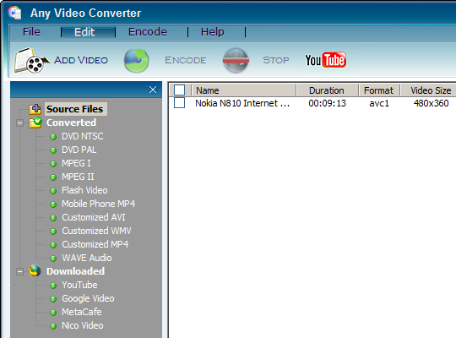Check the Nokia N810 Internet video checkbox
This screenshot has width=456, height=338.
pyautogui.click(x=179, y=103)
